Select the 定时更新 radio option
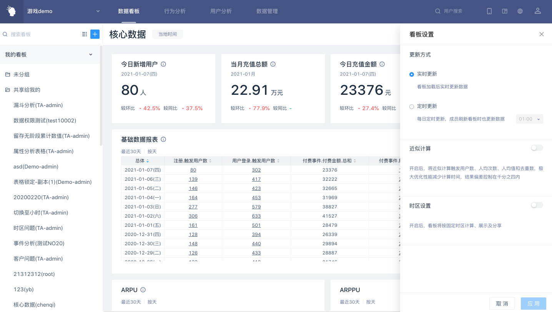 (412, 106)
